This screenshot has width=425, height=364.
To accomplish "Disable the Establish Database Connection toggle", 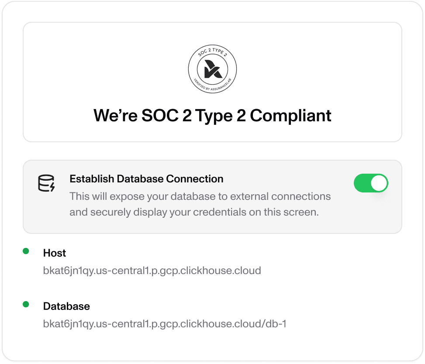I will 371,183.
